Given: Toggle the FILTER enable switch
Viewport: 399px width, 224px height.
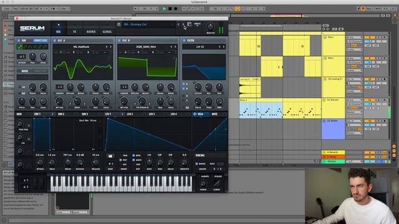Looking at the screenshot, I should coord(184,40).
